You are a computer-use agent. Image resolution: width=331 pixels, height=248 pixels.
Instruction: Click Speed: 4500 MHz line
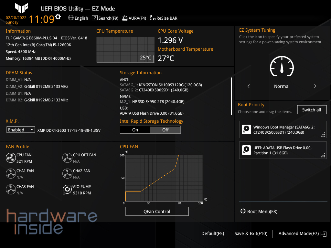(x=21, y=52)
